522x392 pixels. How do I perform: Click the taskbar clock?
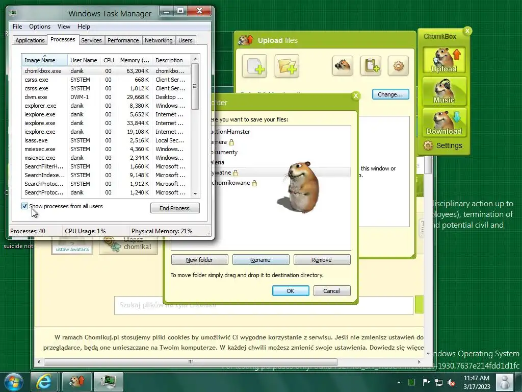pyautogui.click(x=477, y=382)
